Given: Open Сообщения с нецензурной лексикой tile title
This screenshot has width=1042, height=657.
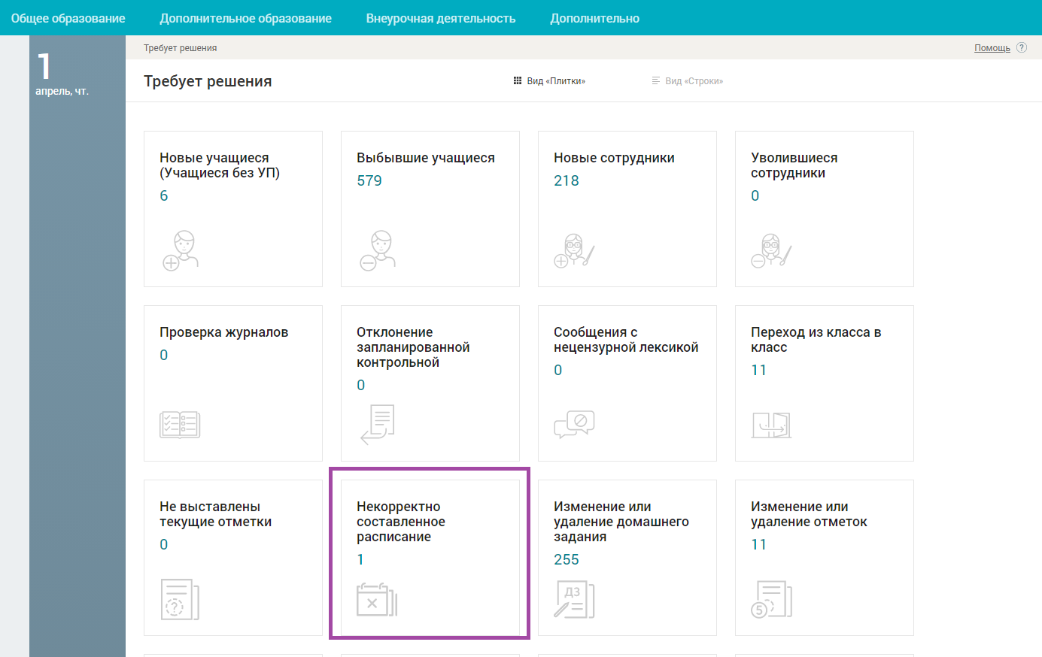Looking at the screenshot, I should point(626,340).
